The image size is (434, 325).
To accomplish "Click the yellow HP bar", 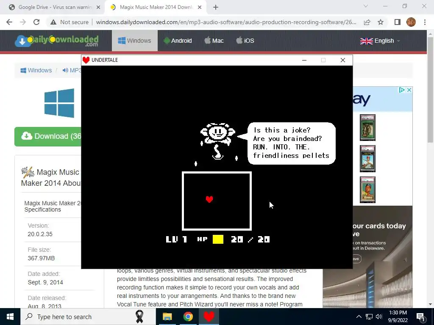I will (218, 240).
